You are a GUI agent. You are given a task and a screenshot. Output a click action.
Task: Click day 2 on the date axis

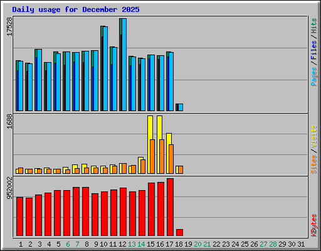click(x=30, y=244)
